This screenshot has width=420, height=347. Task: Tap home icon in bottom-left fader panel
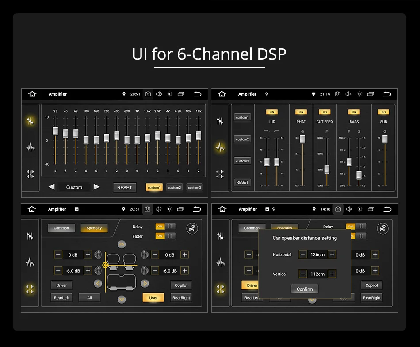point(31,209)
